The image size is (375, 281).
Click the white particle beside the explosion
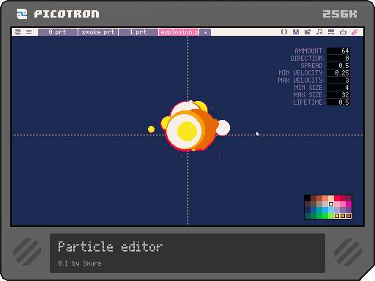[223, 127]
